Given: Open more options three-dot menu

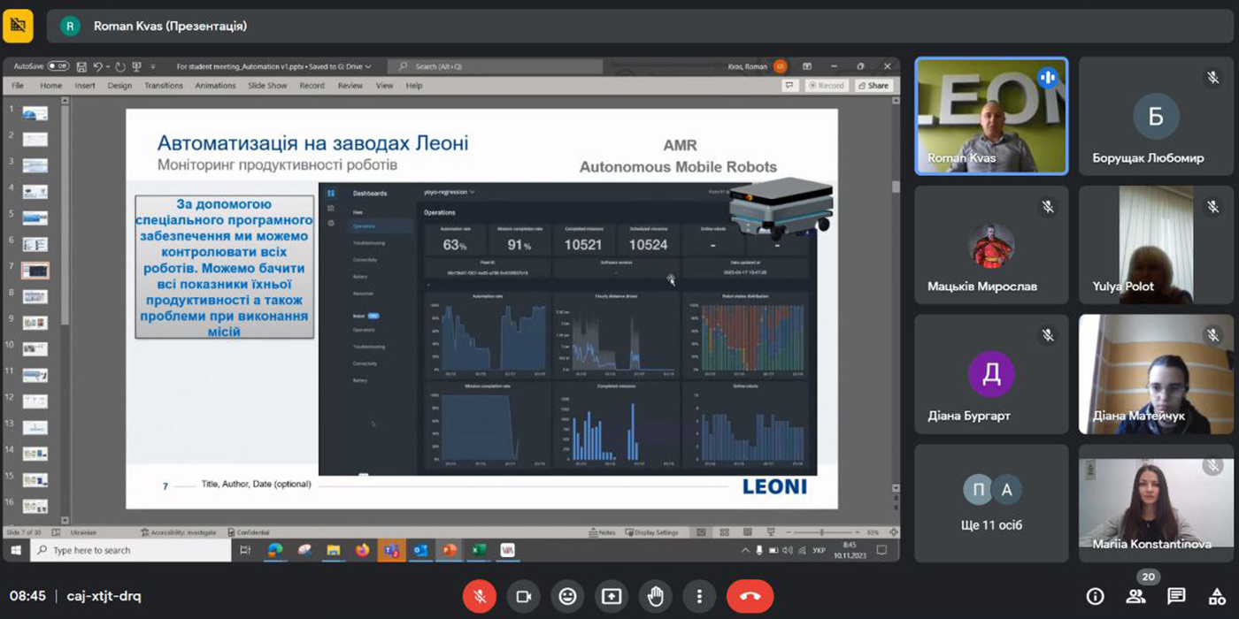Looking at the screenshot, I should tap(699, 596).
